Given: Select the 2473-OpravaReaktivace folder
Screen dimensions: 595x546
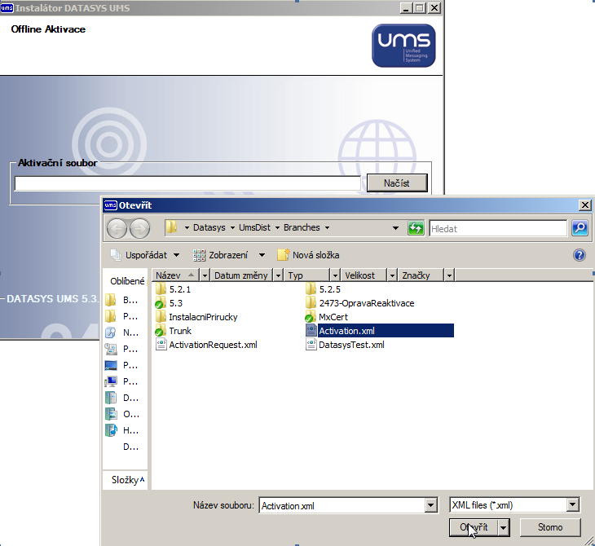Looking at the screenshot, I should (359, 303).
